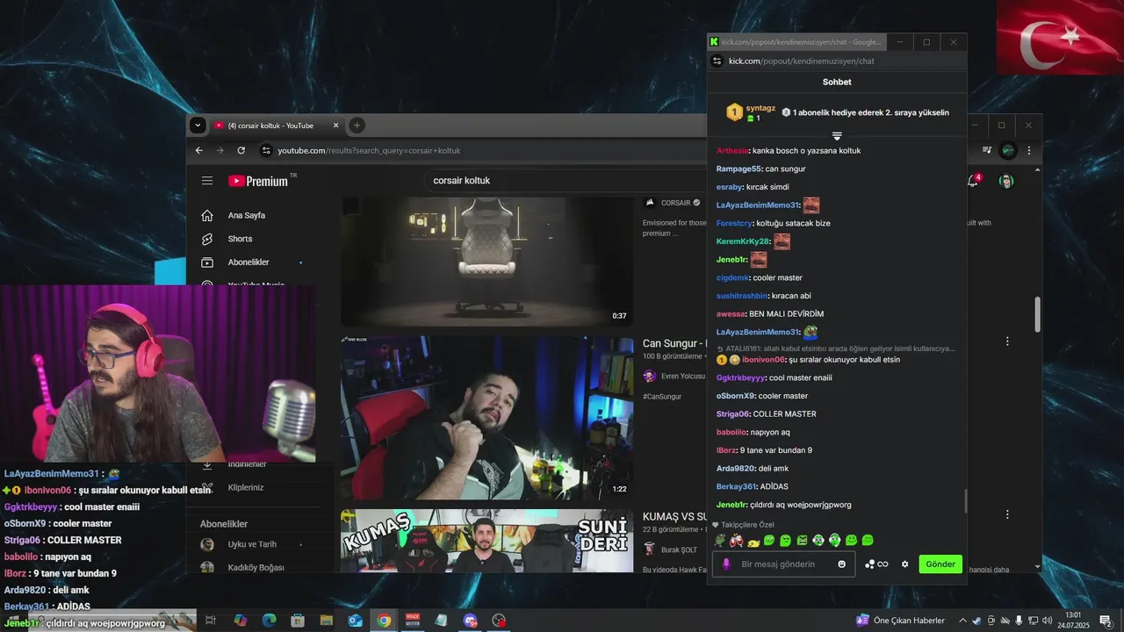The height and width of the screenshot is (632, 1124).
Task: Open Kadıköy Boğası subscription channel
Action: click(255, 567)
